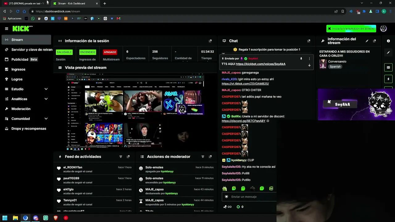The width and height of the screenshot is (395, 222).
Task: Open the Gmail bookmark
Action: click(118, 18)
